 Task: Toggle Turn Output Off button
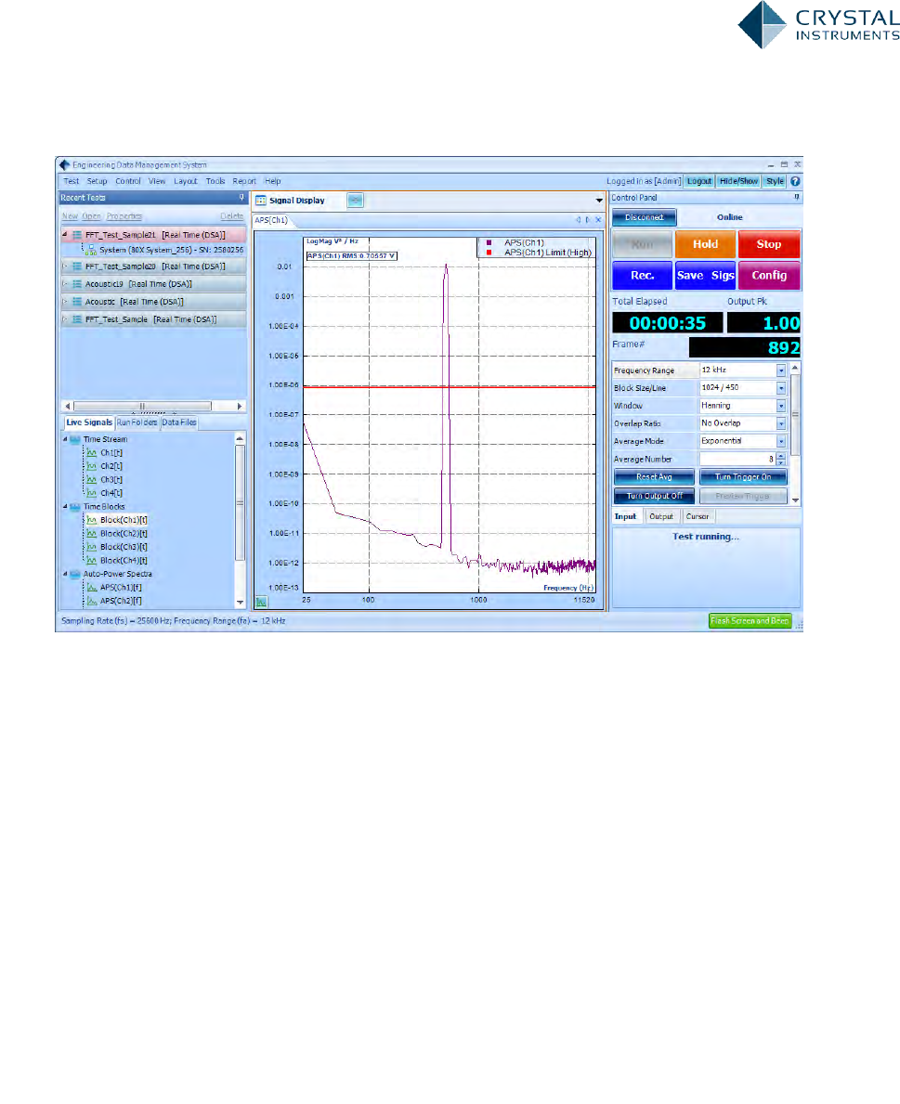click(x=654, y=496)
